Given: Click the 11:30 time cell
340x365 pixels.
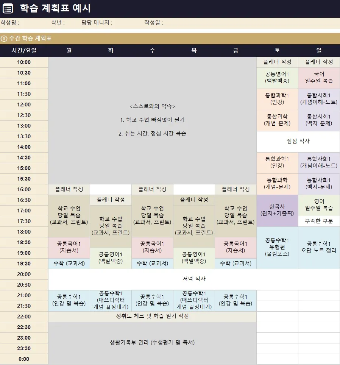Looking at the screenshot, I should click(24, 94).
